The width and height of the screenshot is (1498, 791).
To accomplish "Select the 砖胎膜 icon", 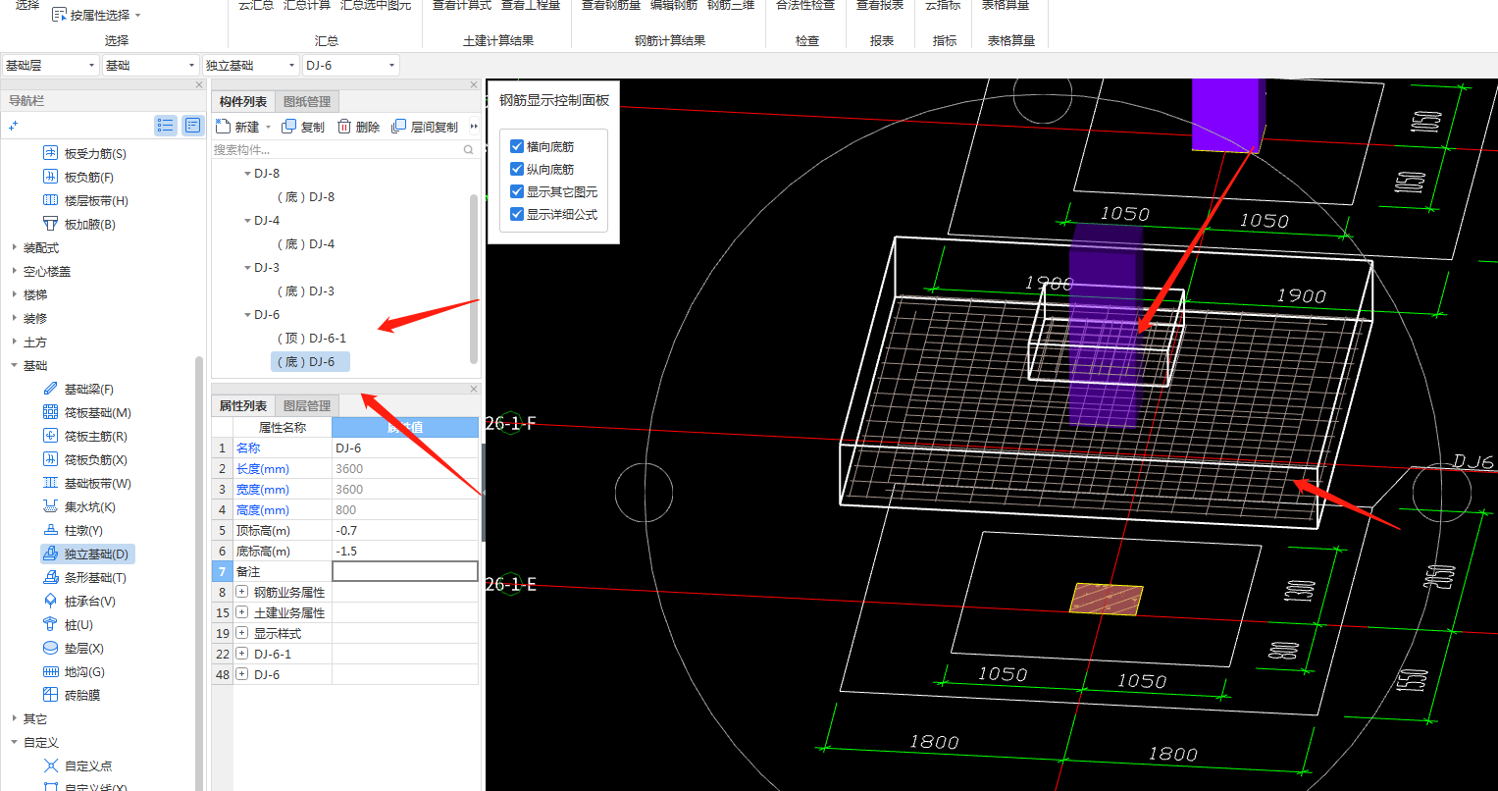I will coord(50,695).
